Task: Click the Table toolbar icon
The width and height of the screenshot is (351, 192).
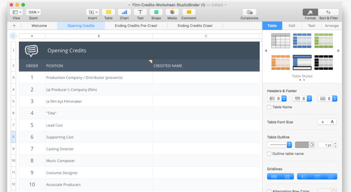Action: (108, 12)
